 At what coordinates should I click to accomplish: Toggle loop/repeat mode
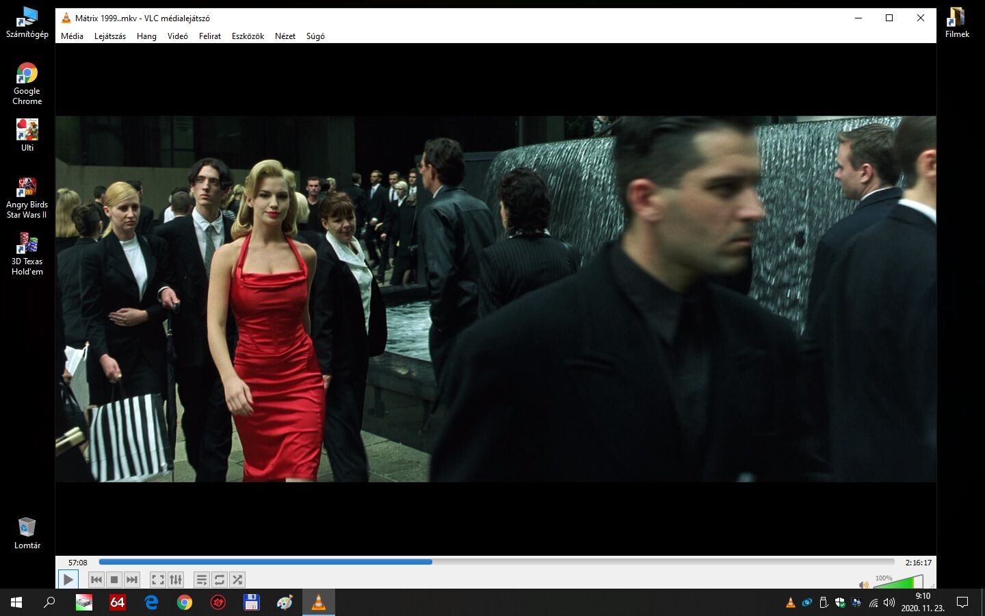tap(220, 580)
